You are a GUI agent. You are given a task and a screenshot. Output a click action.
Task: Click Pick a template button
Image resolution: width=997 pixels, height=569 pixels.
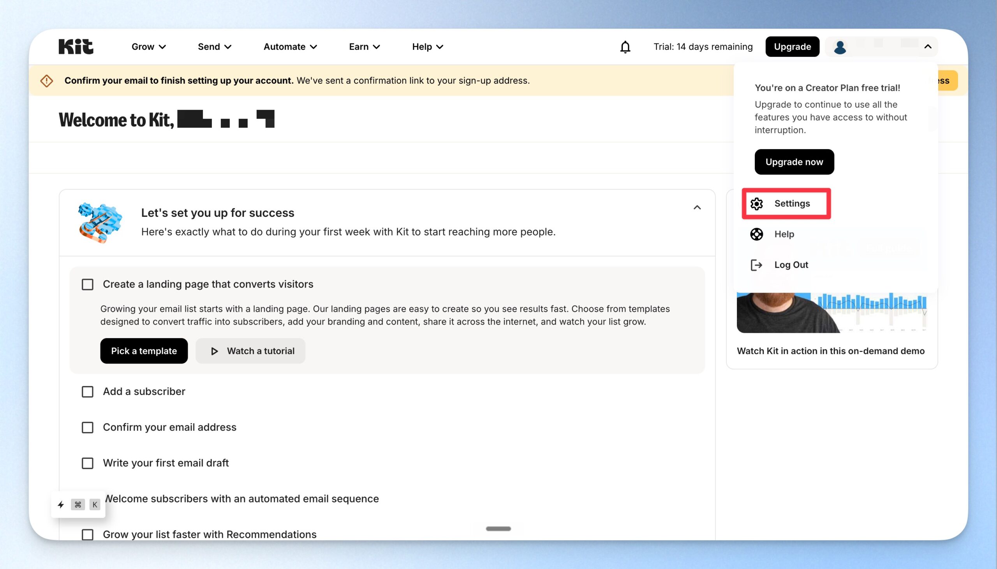pos(144,351)
